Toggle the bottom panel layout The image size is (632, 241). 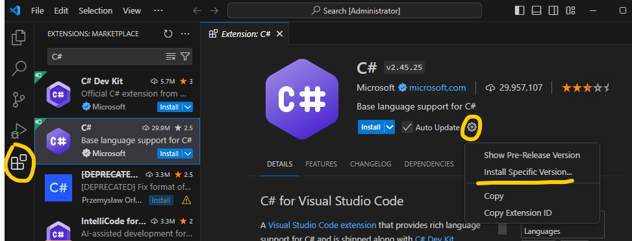[x=537, y=10]
